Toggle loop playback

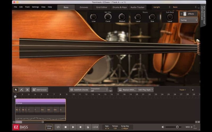(58, 127)
